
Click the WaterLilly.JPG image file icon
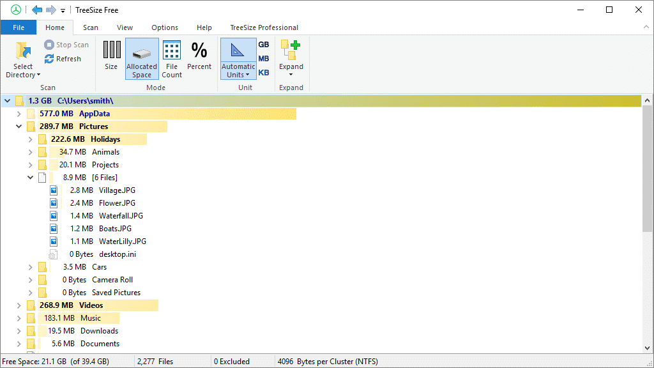tap(54, 241)
